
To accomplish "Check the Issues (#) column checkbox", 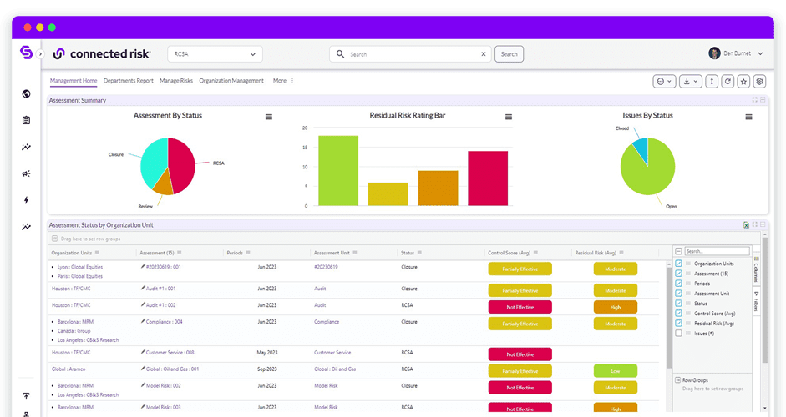I will point(678,334).
